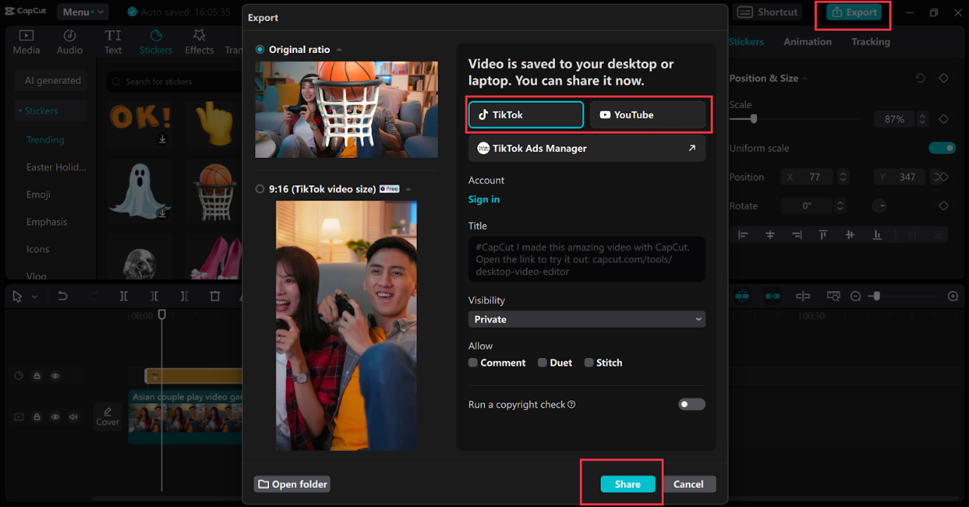Adjust Scale percentage stepper arrows
The width and height of the screenshot is (969, 507).
tap(923, 119)
